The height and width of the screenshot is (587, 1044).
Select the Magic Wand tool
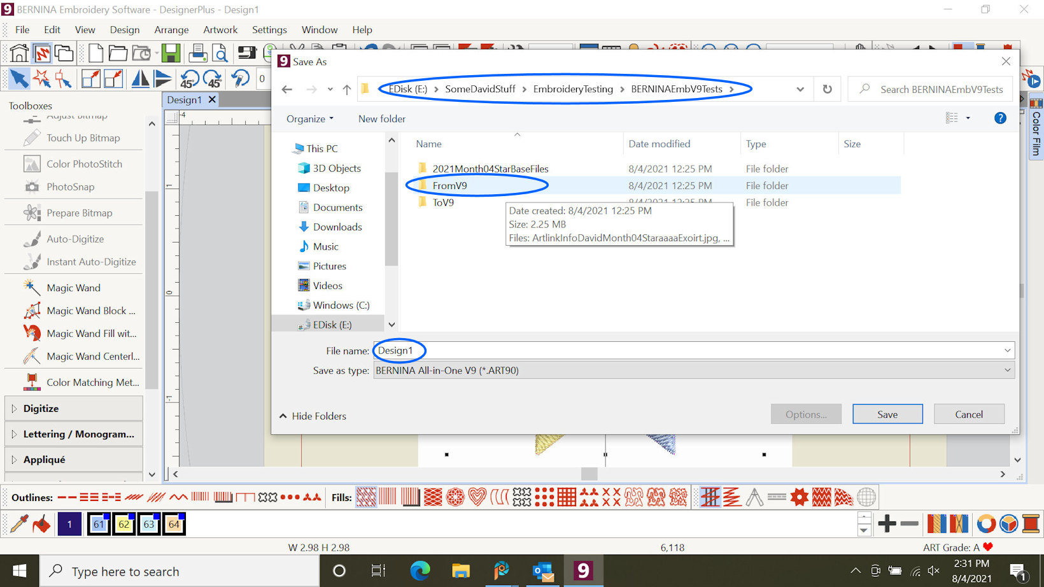coord(73,288)
